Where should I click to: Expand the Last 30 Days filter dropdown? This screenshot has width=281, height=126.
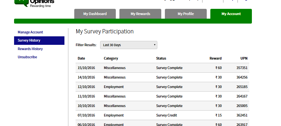tap(129, 45)
